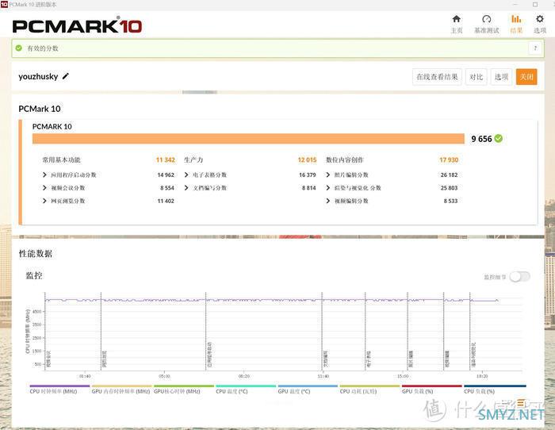Click the 在线查看结果 button
Viewport: 555px width, 430px height.
click(x=437, y=77)
